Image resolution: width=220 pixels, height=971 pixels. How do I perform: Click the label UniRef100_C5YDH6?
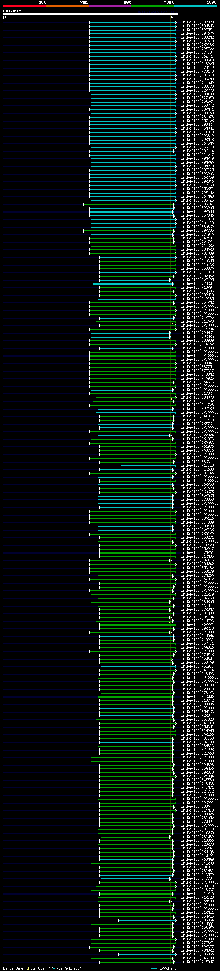pyautogui.click(x=197, y=216)
